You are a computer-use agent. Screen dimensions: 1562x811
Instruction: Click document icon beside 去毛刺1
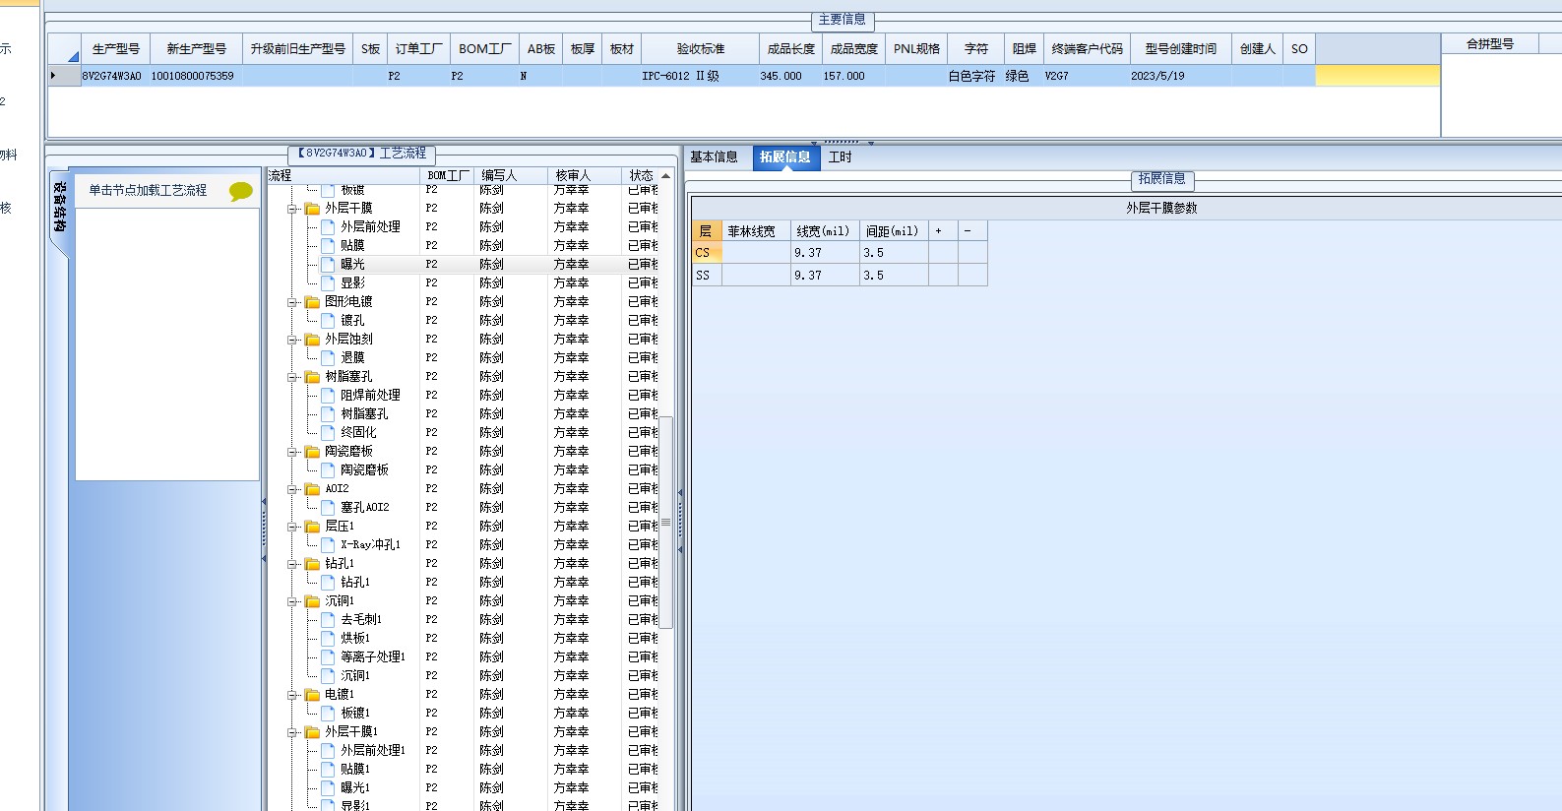[x=329, y=620]
